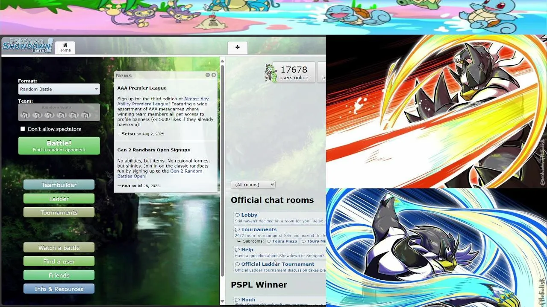This screenshot has height=307, width=547.
Task: Open the Tours Plaza subroom
Action: click(x=282, y=241)
